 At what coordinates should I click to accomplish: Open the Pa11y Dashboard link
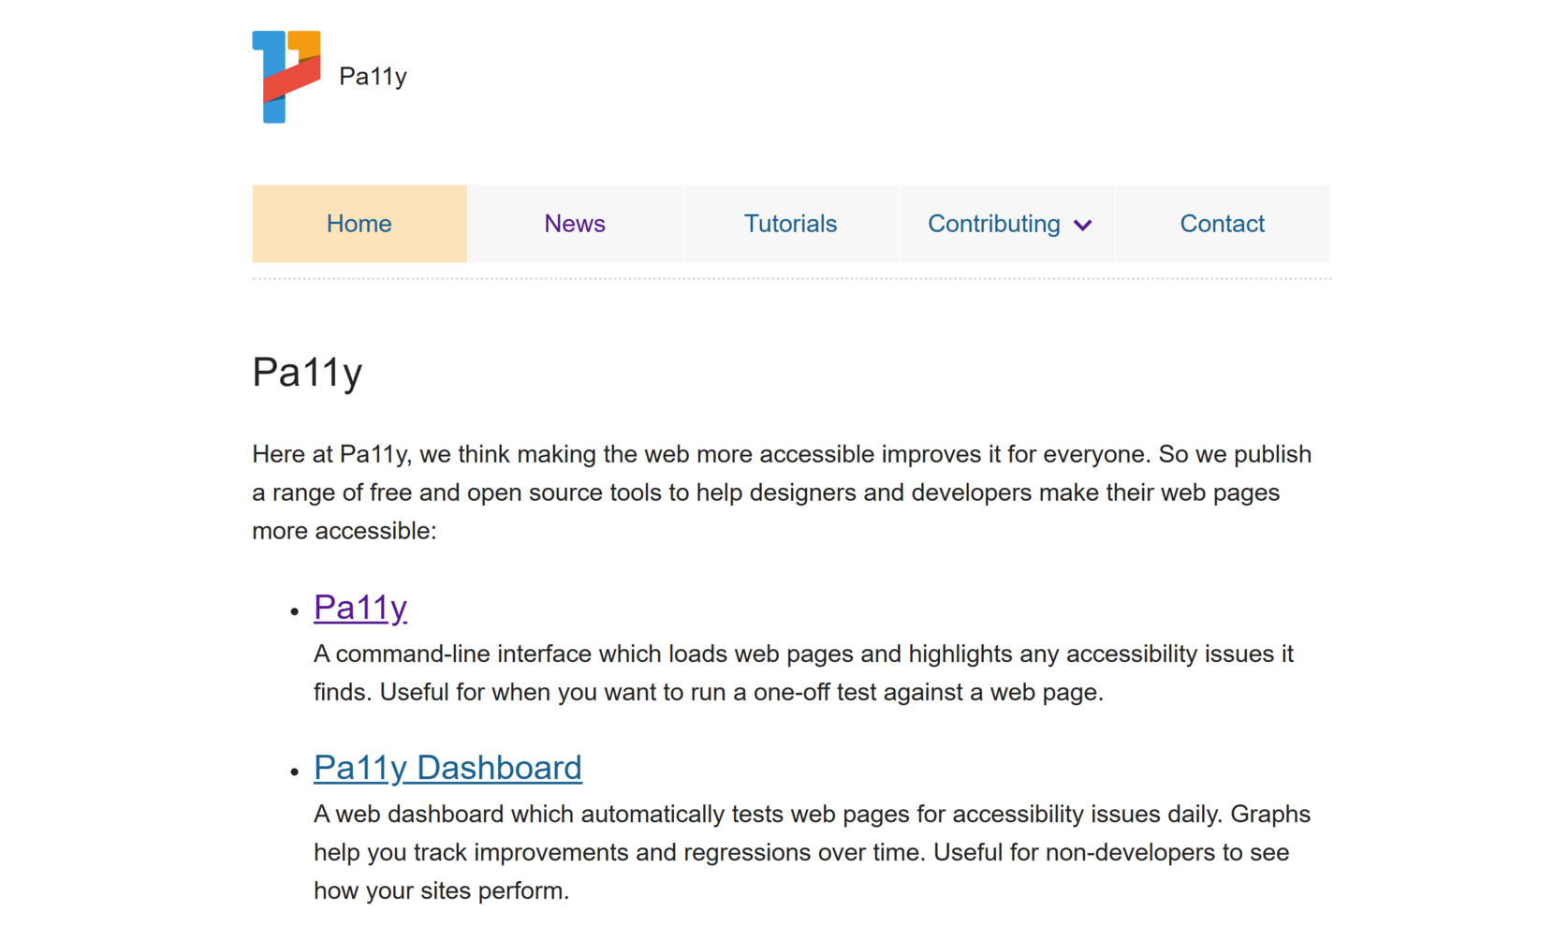point(447,767)
